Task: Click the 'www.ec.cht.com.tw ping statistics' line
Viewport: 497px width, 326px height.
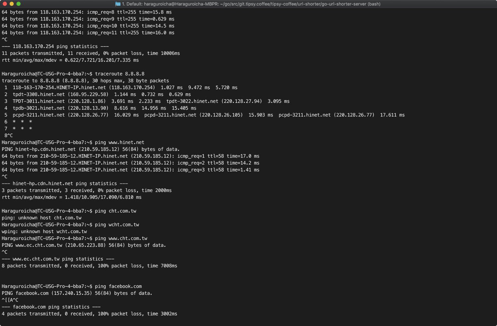Action: point(58,259)
